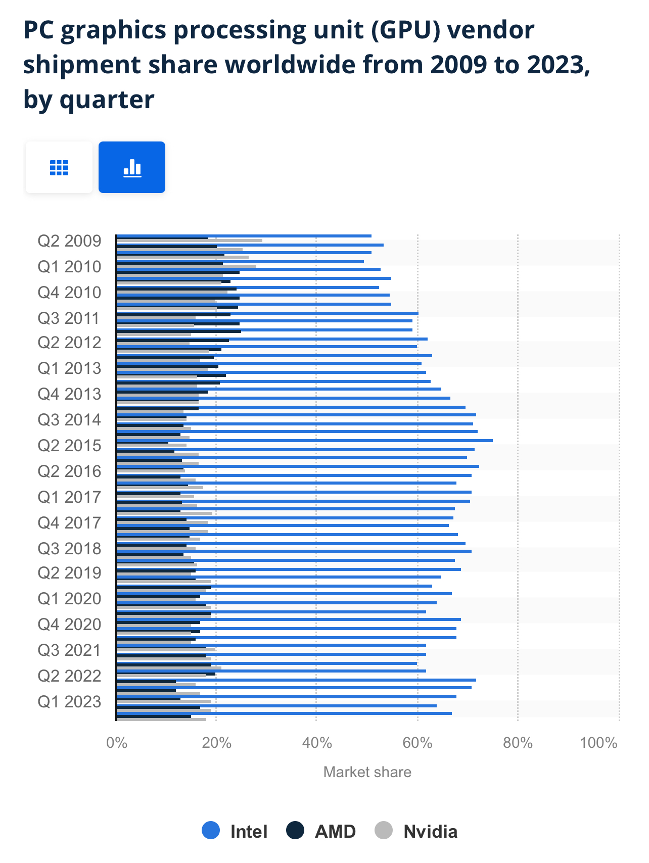649x863 pixels.
Task: Click the 60% x-axis tick label
Action: (418, 743)
